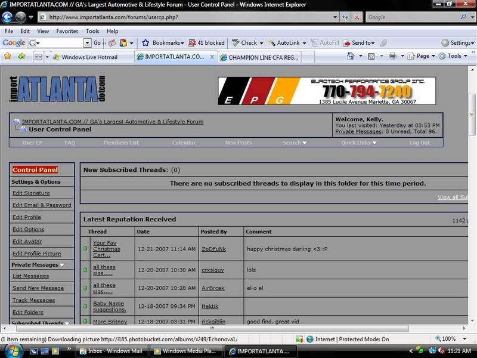The height and width of the screenshot is (358, 477).
Task: Open the Quick Links dropdown
Action: (x=360, y=143)
